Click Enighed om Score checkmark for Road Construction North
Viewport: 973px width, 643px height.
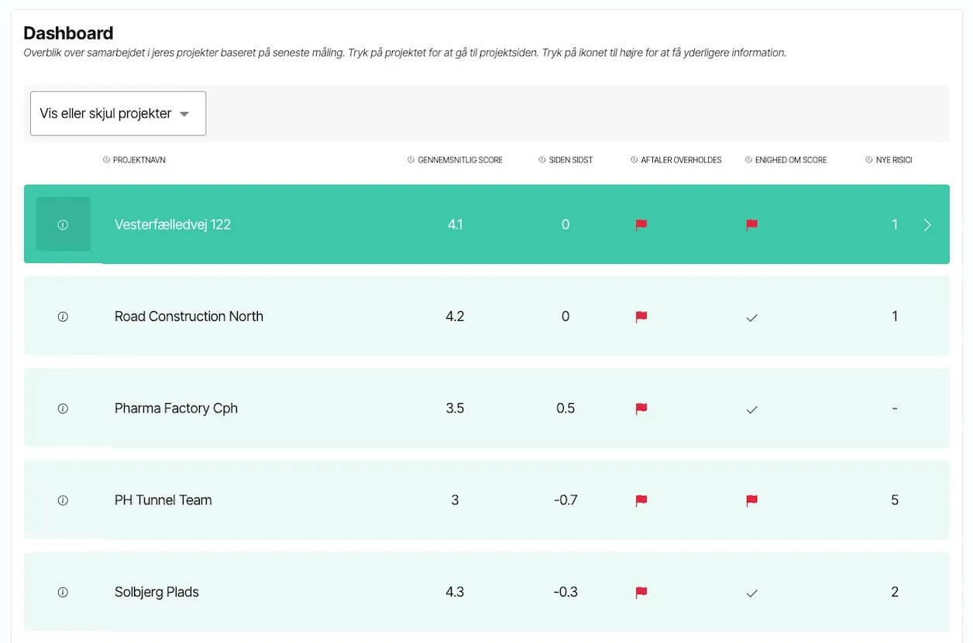coord(751,317)
